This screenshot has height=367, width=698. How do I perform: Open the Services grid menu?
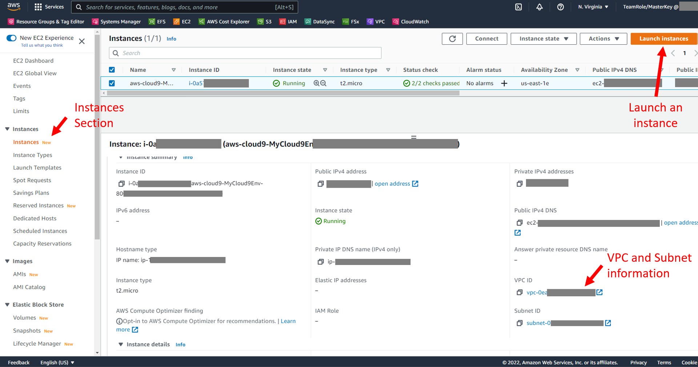click(x=49, y=7)
